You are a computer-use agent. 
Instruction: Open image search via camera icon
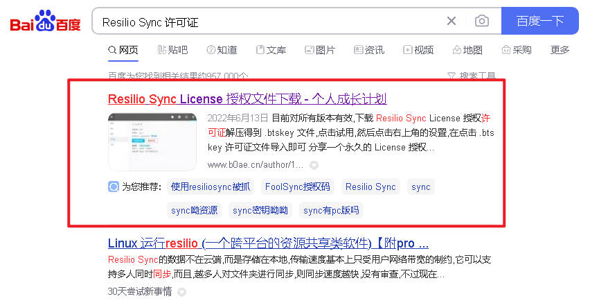click(482, 21)
